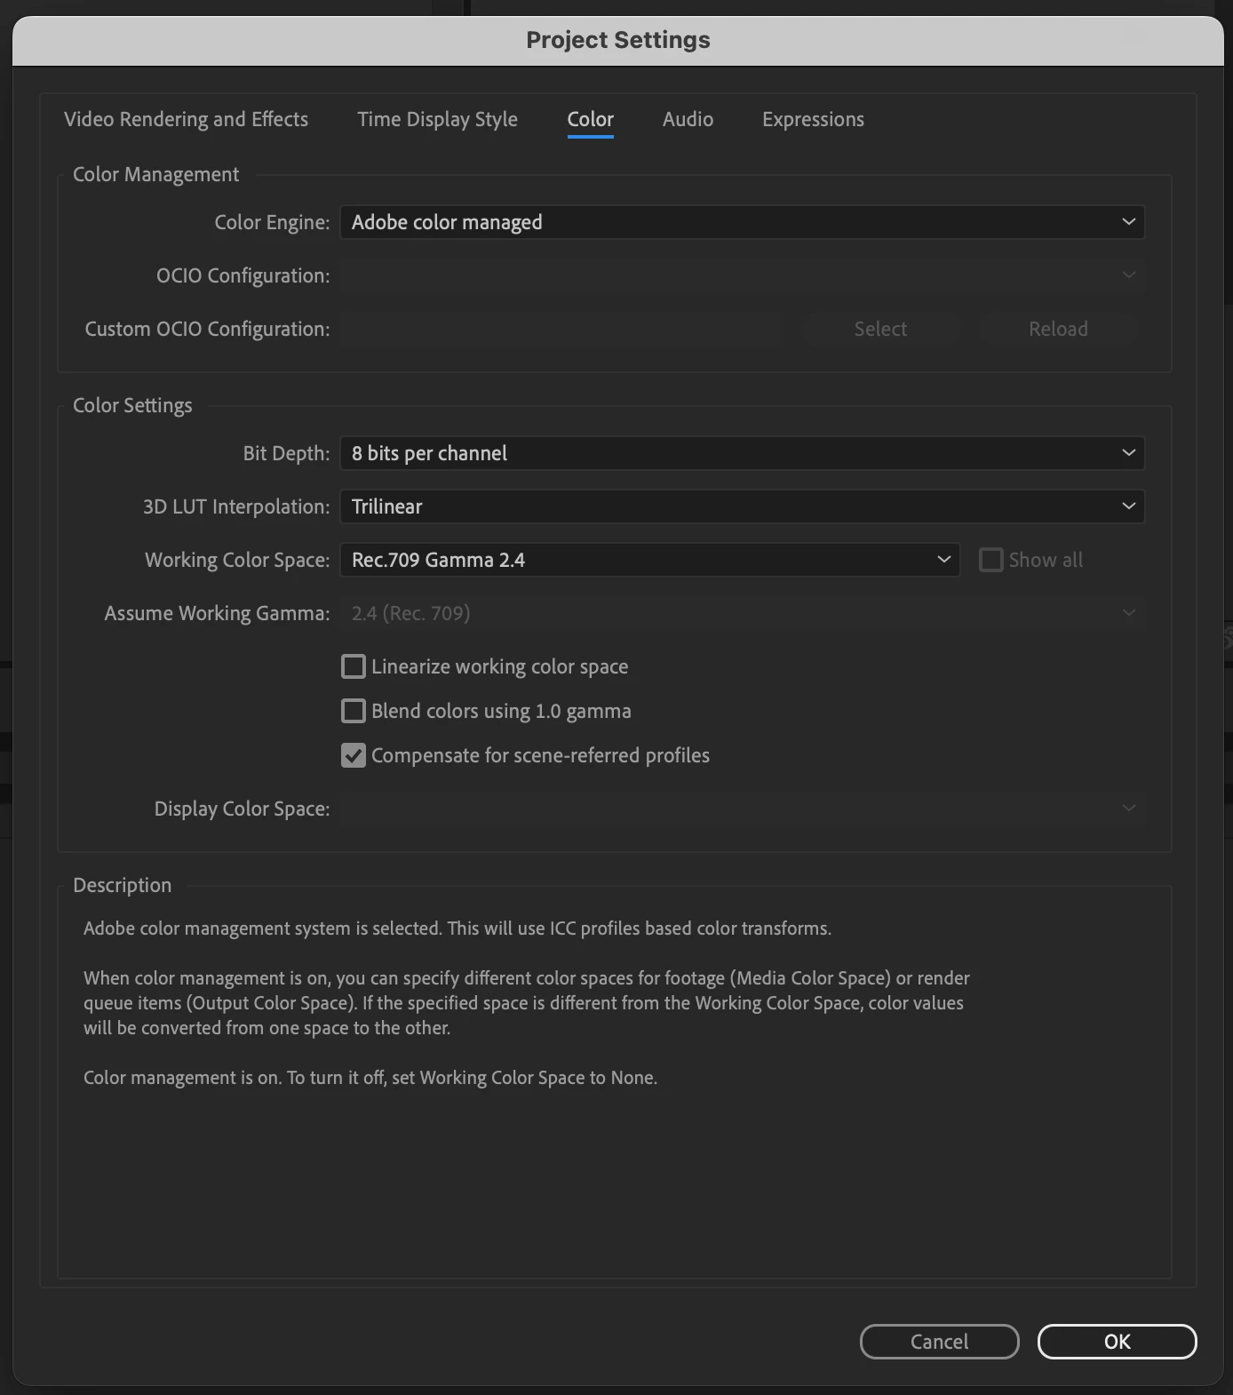The height and width of the screenshot is (1395, 1233).
Task: Click the 'Bit Depth:' label
Action: [286, 453]
